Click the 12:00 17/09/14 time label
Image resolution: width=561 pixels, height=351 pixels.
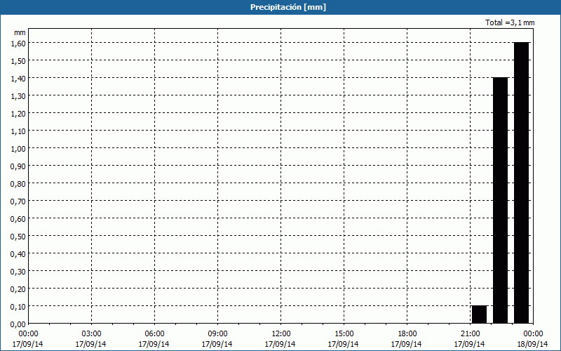280,339
